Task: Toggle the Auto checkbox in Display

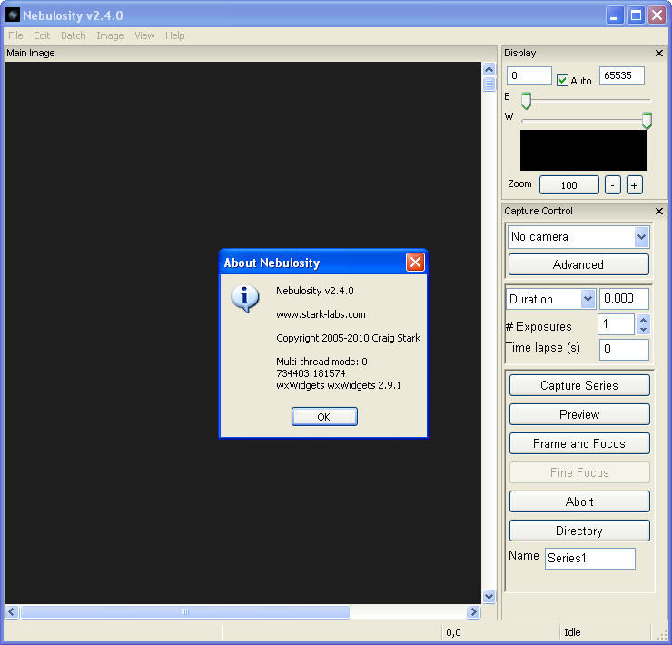Action: pyautogui.click(x=562, y=80)
